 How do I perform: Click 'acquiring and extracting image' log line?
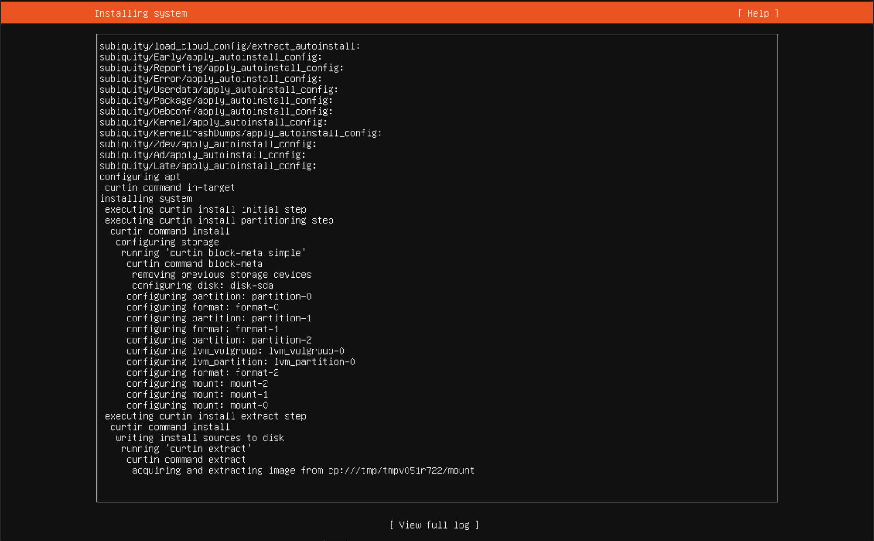point(303,471)
